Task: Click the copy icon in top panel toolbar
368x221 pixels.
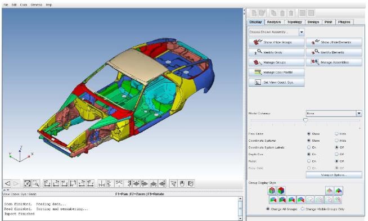Action: pos(273,13)
